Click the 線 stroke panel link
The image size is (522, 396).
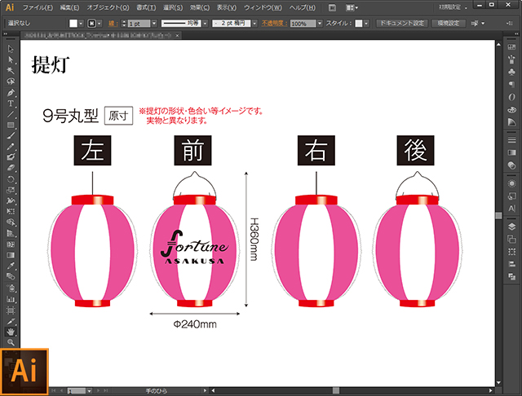tap(113, 24)
